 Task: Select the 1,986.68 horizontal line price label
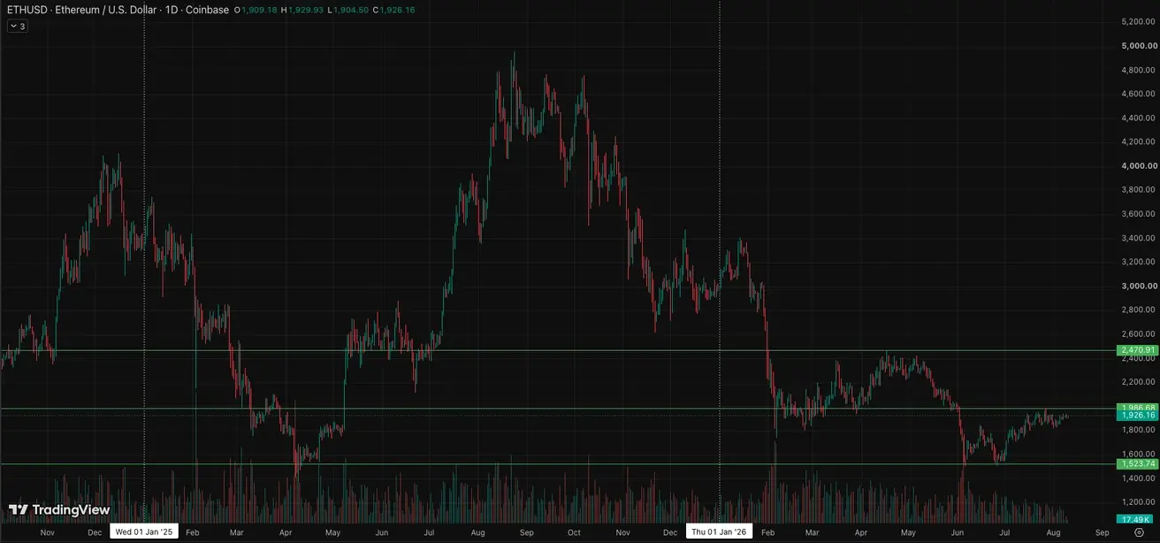1137,408
